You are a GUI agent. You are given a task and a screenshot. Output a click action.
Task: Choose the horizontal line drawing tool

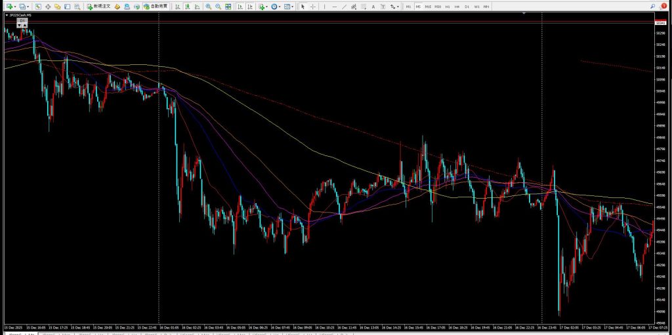[x=335, y=6]
